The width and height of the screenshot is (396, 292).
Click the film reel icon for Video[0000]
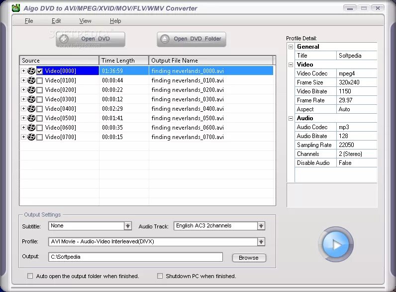[31, 71]
